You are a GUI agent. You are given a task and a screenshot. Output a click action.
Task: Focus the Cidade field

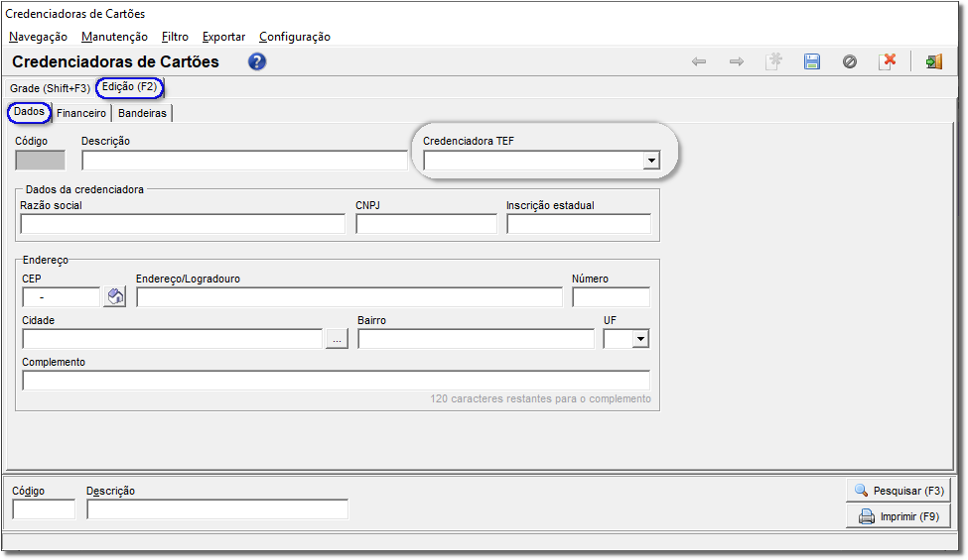coord(173,339)
